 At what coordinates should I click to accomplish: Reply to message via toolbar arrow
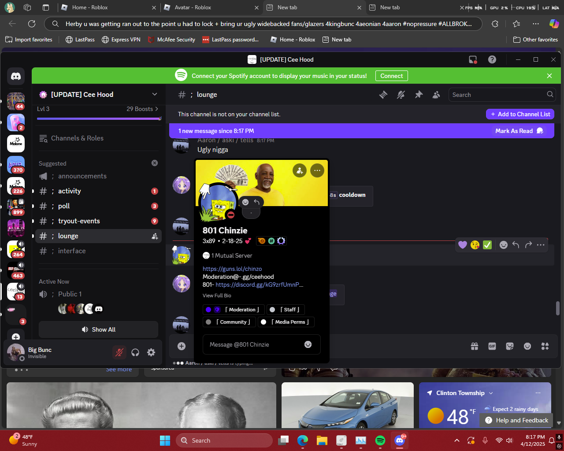pos(516,245)
